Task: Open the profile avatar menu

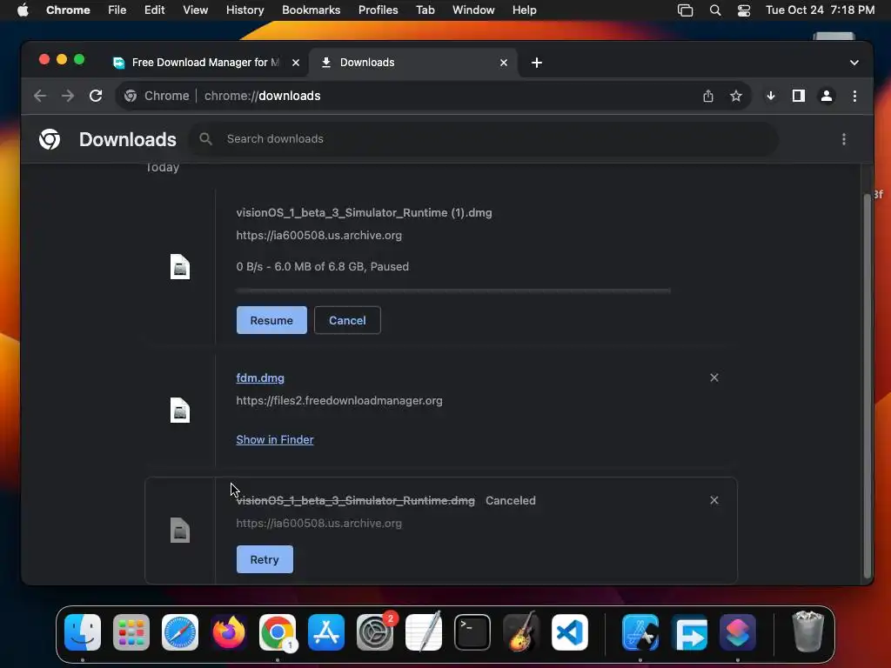Action: 827,96
